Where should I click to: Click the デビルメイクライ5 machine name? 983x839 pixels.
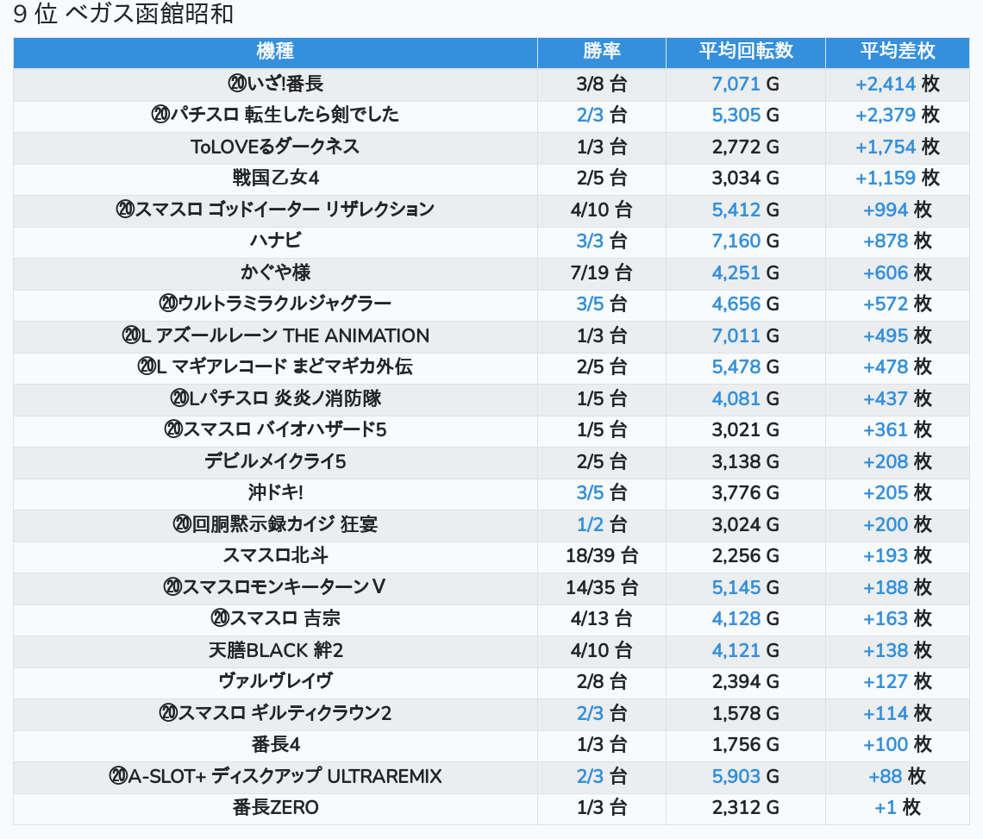pyautogui.click(x=275, y=461)
